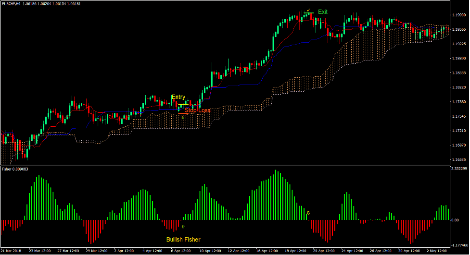This screenshot has width=470, height=255.
Task: Click the orange Stop Loss label
Action: click(198, 110)
